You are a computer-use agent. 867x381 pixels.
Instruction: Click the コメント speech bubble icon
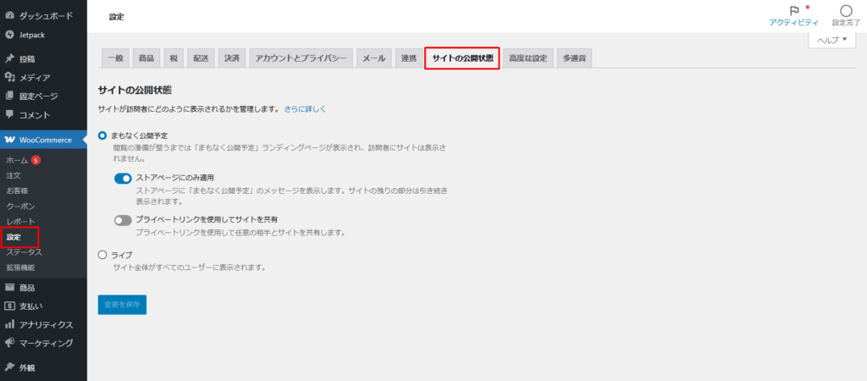tap(9, 114)
